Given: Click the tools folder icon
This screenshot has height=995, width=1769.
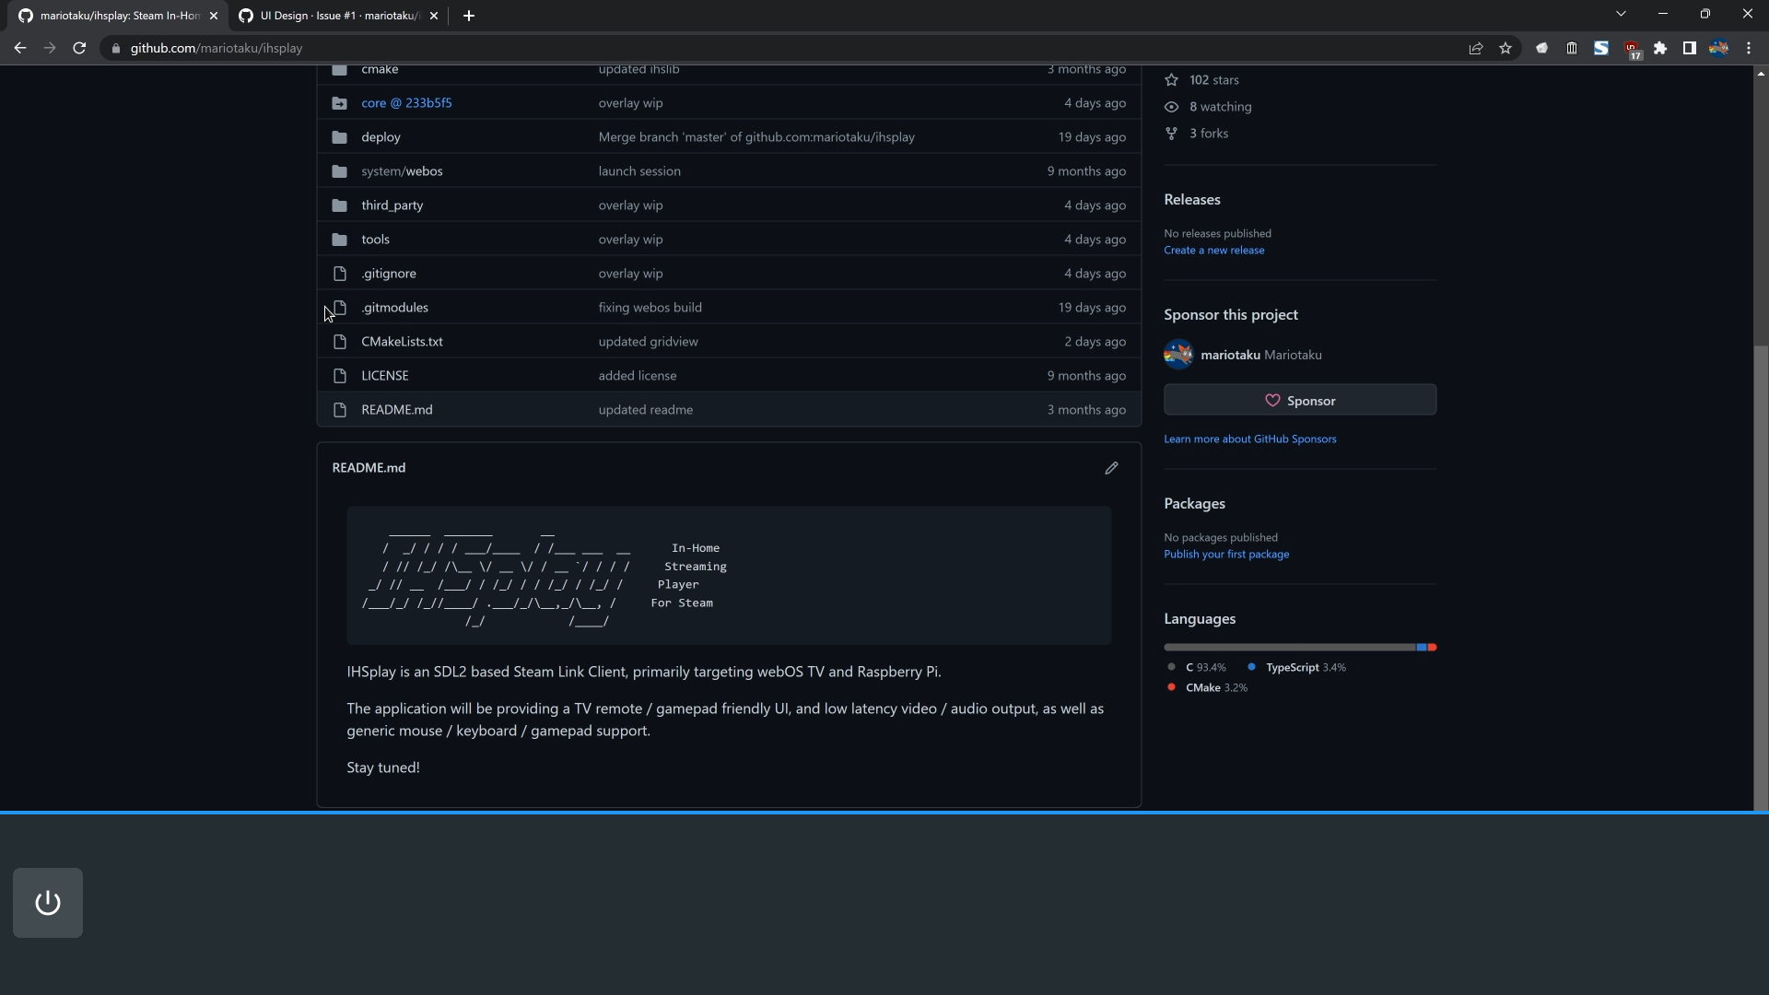Looking at the screenshot, I should tap(339, 240).
